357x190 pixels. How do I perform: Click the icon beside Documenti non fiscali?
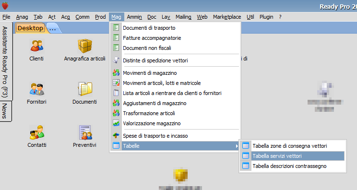pos(116,48)
